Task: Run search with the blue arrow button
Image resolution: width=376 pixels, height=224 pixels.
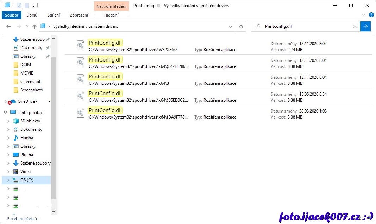Action: (365, 26)
